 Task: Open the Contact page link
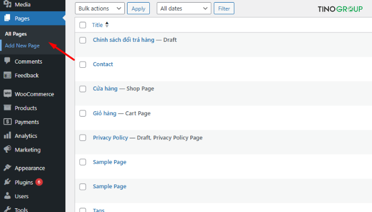pyautogui.click(x=103, y=64)
